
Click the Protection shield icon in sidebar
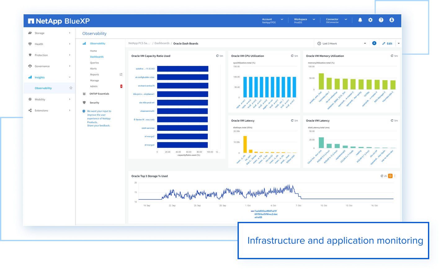30,55
